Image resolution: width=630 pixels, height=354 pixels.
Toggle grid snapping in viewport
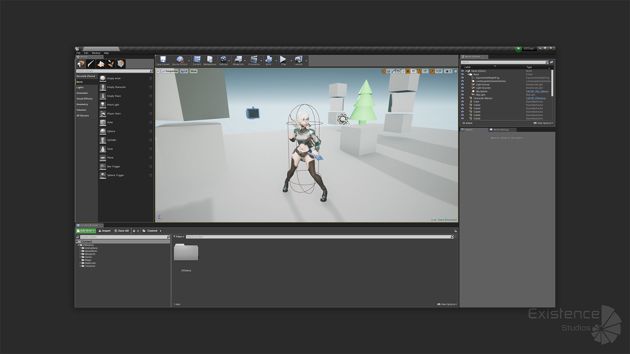408,71
